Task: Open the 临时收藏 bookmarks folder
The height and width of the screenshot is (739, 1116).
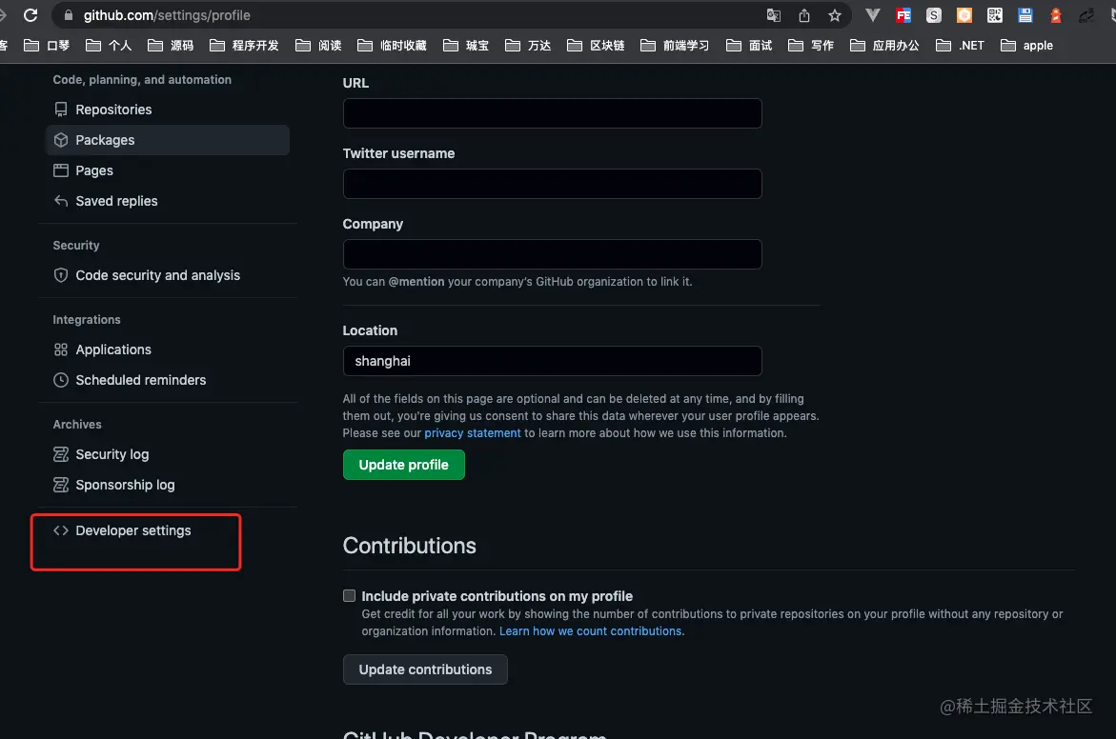Action: (392, 46)
